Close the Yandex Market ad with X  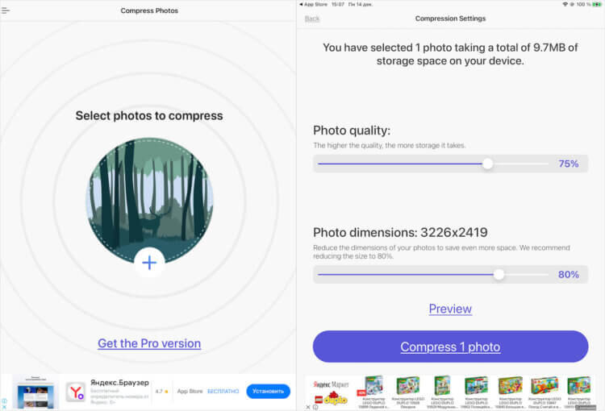(308, 407)
